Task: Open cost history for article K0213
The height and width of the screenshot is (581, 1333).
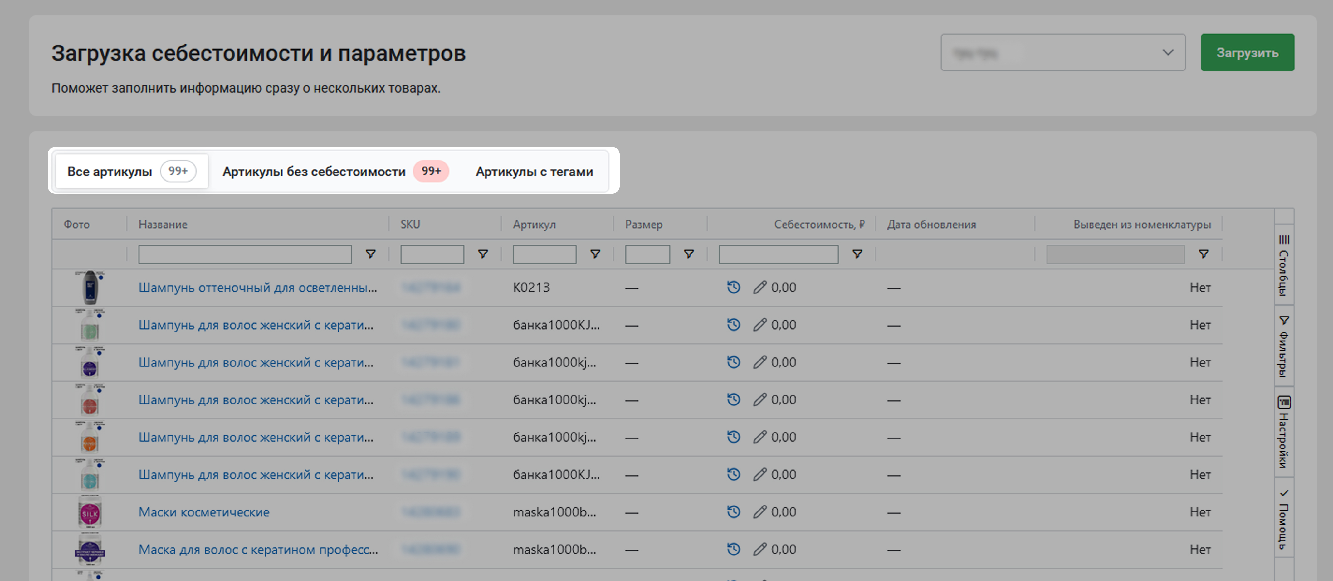Action: [733, 287]
